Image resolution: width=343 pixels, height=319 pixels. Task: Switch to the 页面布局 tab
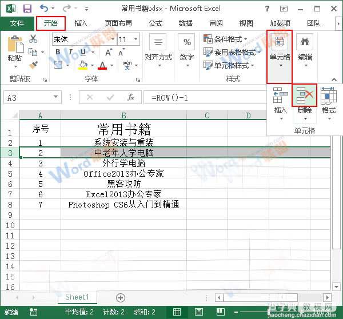pyautogui.click(x=118, y=23)
